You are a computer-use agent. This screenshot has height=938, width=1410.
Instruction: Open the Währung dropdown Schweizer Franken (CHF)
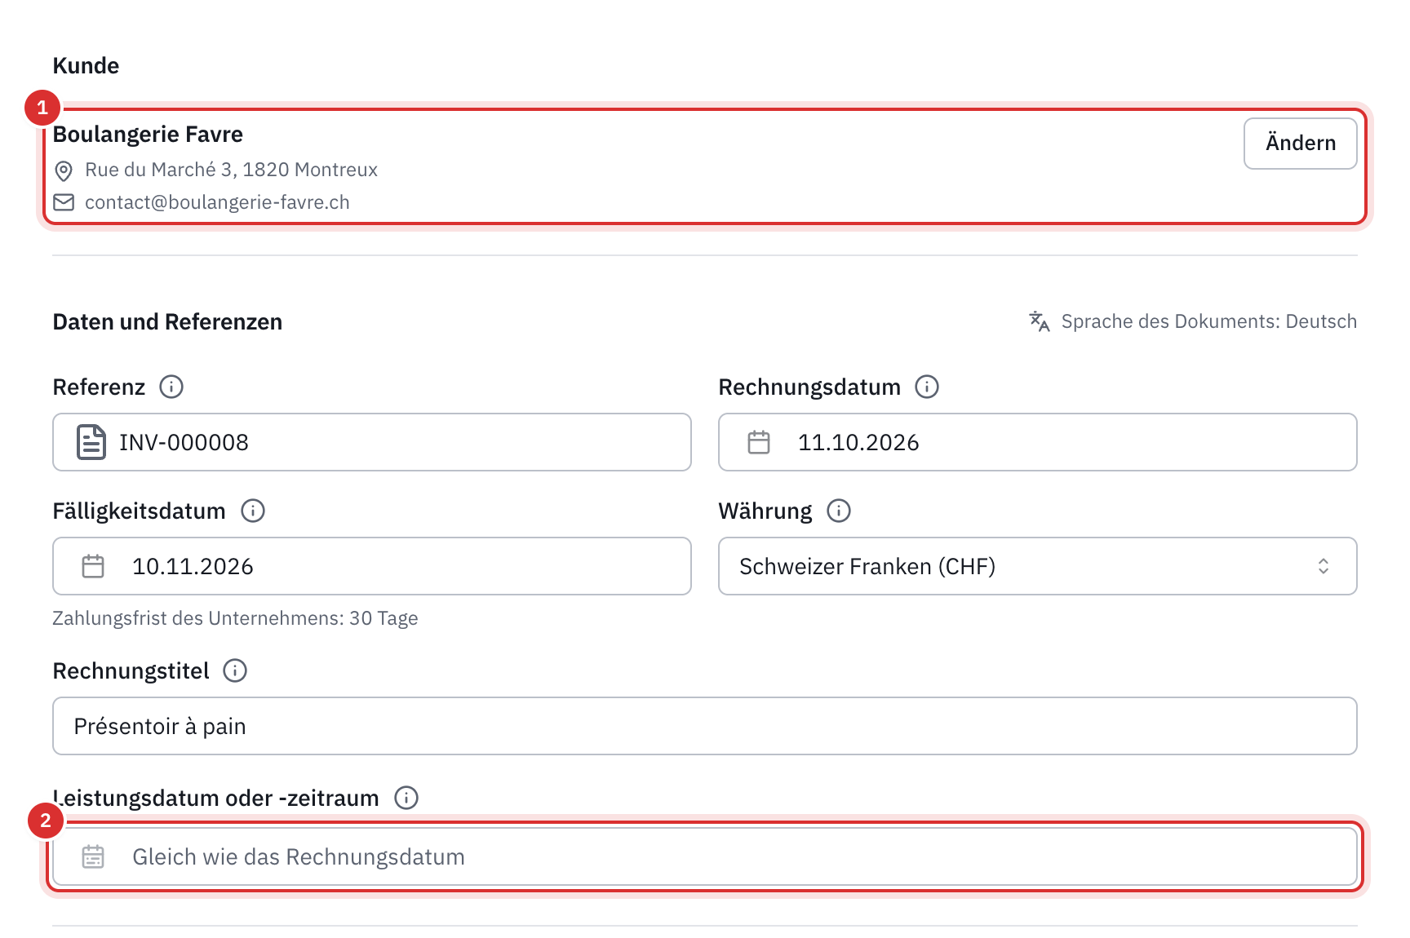point(1037,566)
